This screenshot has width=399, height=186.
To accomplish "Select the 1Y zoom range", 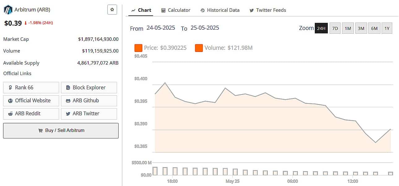I will point(387,28).
